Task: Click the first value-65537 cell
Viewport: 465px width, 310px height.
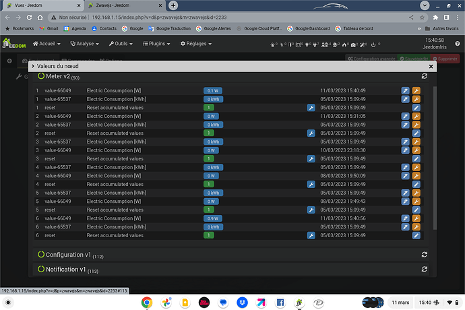Action: (58, 99)
